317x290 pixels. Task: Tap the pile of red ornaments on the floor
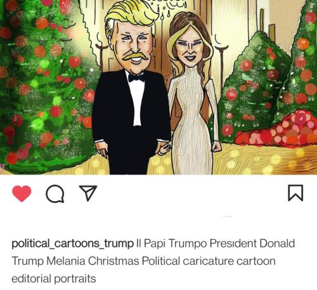click(277, 130)
